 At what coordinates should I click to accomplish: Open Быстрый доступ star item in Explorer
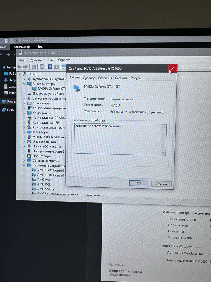tap(9, 67)
